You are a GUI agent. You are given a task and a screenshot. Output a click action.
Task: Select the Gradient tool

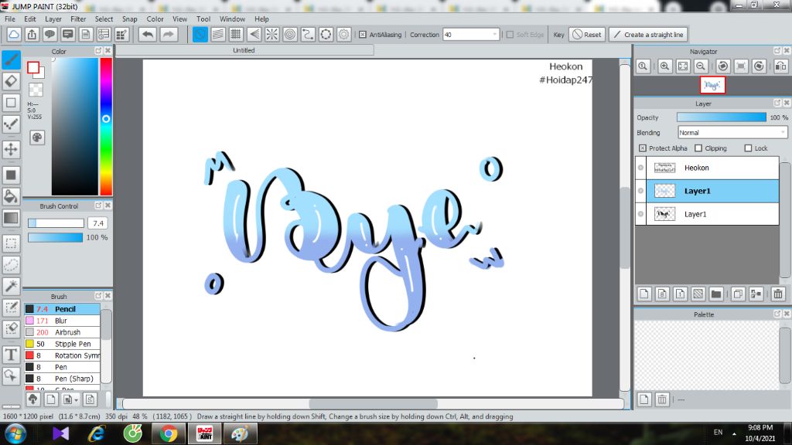(11, 218)
